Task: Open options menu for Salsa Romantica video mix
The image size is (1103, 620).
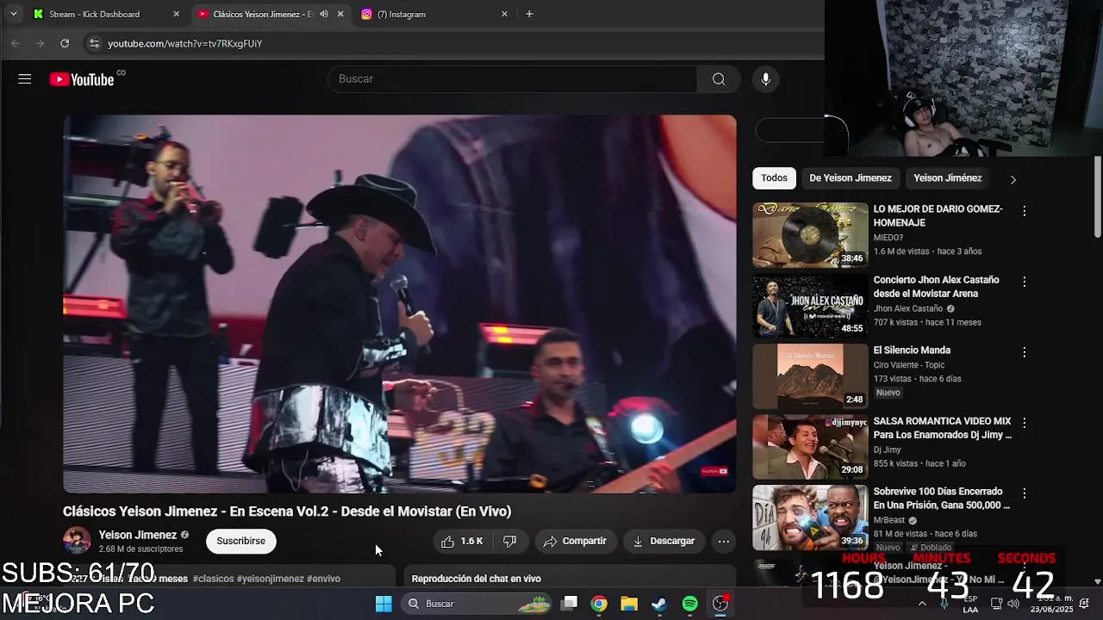Action: (x=1024, y=423)
